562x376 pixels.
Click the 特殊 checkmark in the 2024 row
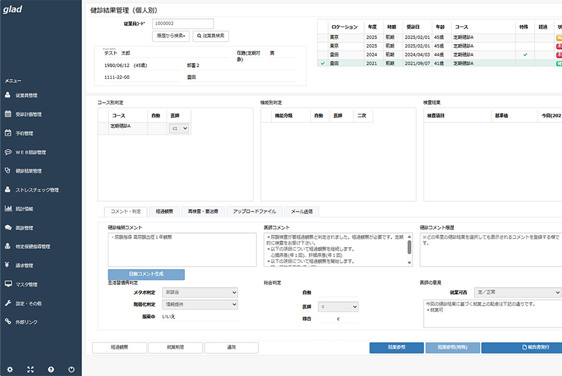(525, 54)
